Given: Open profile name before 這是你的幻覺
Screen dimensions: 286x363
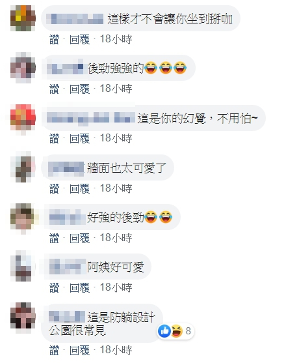Looking at the screenshot, I should [x=91, y=117].
